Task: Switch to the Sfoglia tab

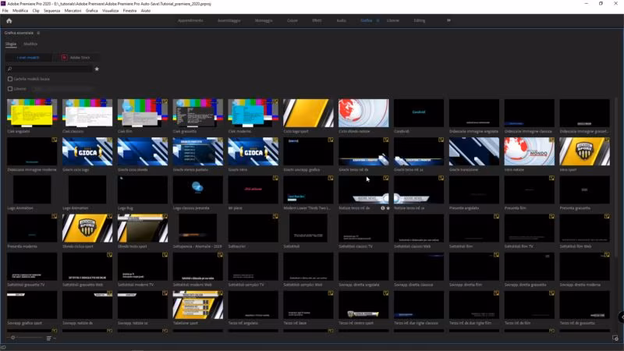Action: coord(11,44)
